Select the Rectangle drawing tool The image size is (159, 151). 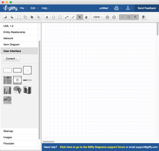pos(60,17)
